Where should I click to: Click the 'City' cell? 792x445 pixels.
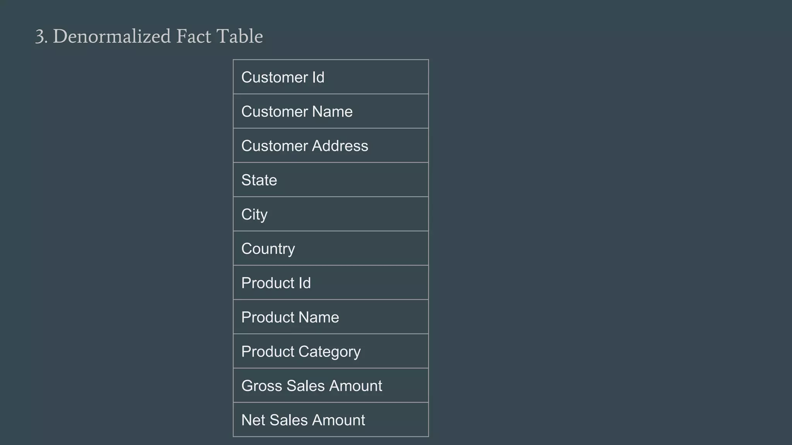coord(331,214)
